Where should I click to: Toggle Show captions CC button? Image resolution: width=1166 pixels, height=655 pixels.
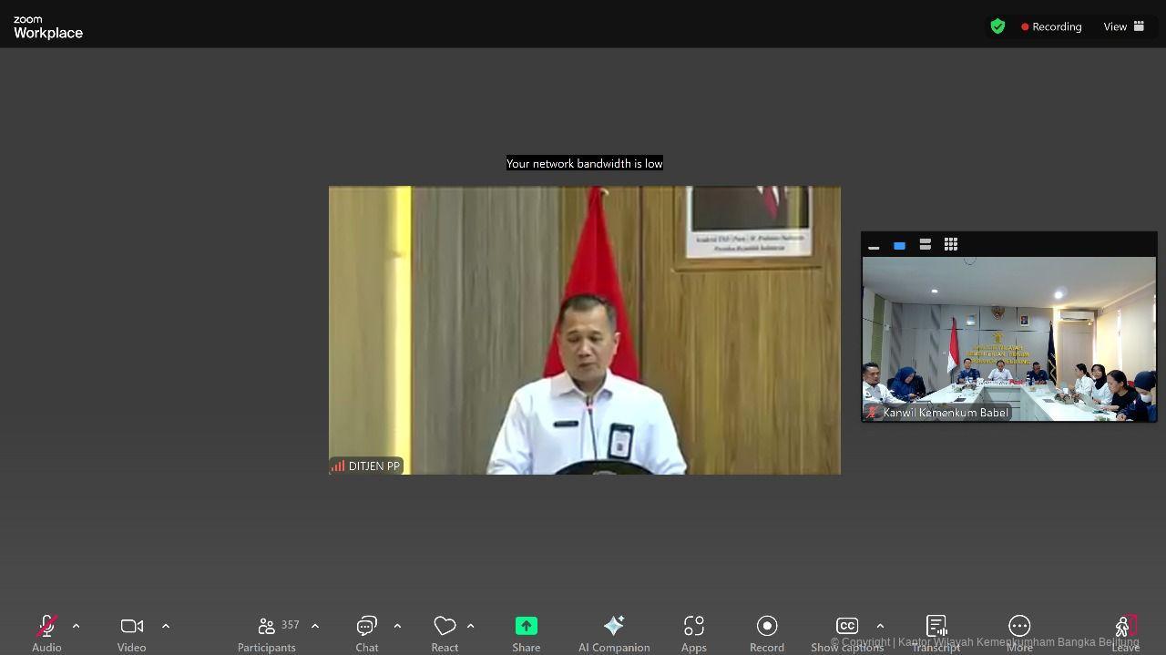[847, 627]
